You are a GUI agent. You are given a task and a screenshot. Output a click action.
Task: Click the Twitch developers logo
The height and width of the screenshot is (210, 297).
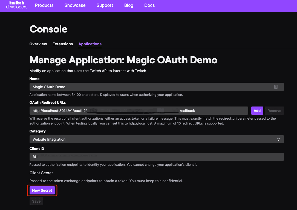click(x=17, y=5)
